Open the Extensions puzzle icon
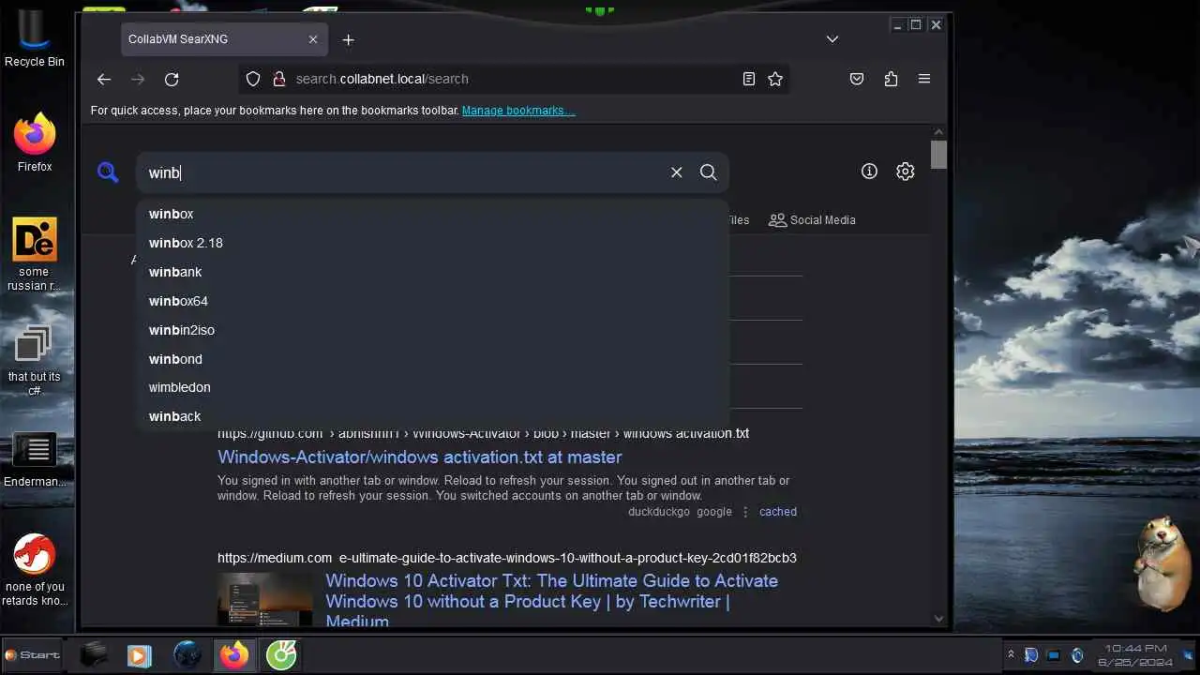 coord(891,80)
